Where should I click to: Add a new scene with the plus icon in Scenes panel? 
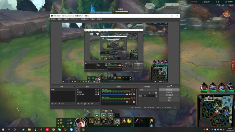[x=52, y=104]
